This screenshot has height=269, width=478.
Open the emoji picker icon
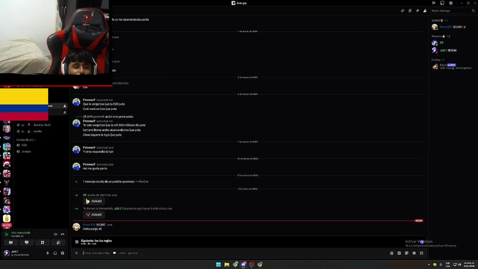point(414,253)
